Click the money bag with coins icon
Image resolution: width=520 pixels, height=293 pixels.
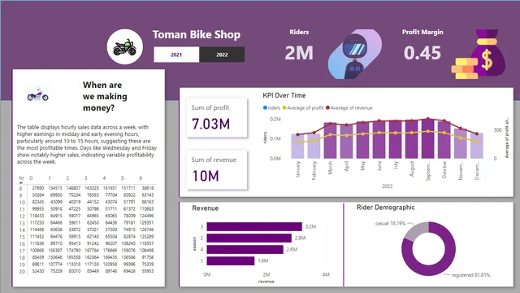click(x=479, y=54)
